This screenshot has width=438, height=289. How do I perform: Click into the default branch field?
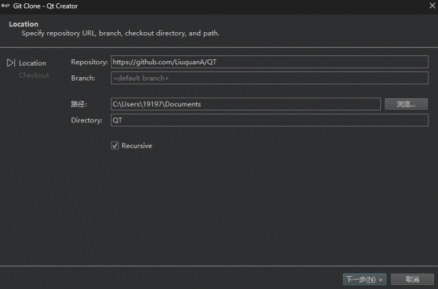[269, 79]
